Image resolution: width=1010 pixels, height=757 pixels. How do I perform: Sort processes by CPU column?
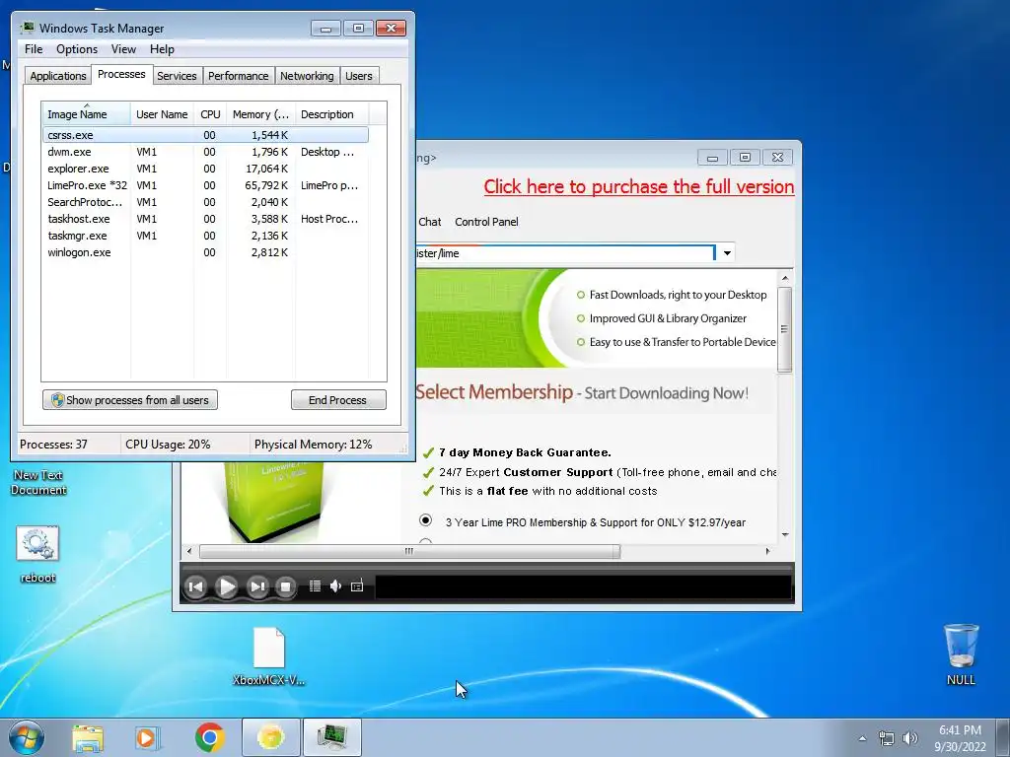[210, 114]
